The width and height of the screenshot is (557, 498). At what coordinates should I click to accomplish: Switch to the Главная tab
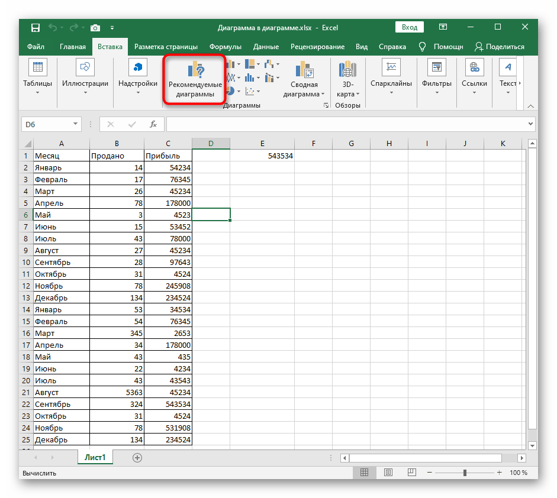coord(72,47)
